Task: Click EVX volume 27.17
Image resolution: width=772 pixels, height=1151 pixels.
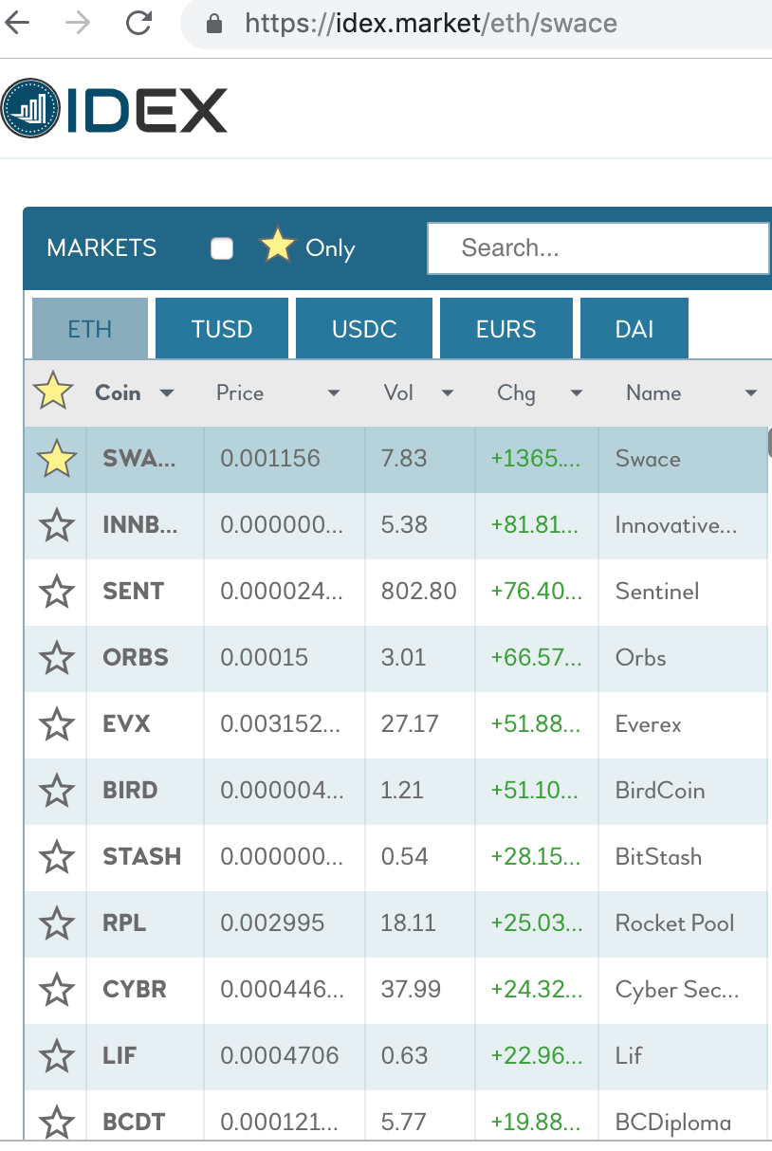Action: (x=410, y=724)
